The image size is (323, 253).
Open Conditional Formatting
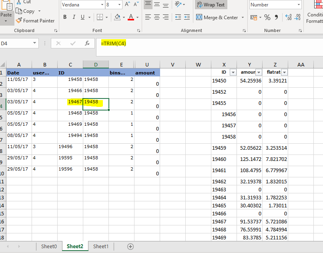click(315, 12)
